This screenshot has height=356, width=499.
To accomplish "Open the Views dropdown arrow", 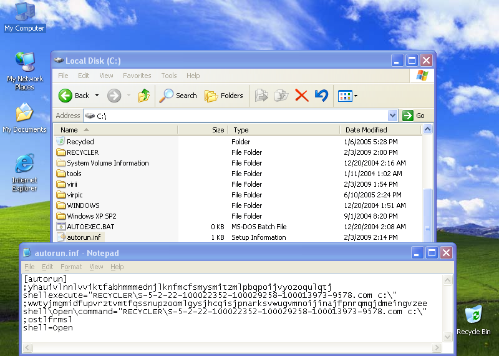I will click(x=356, y=96).
